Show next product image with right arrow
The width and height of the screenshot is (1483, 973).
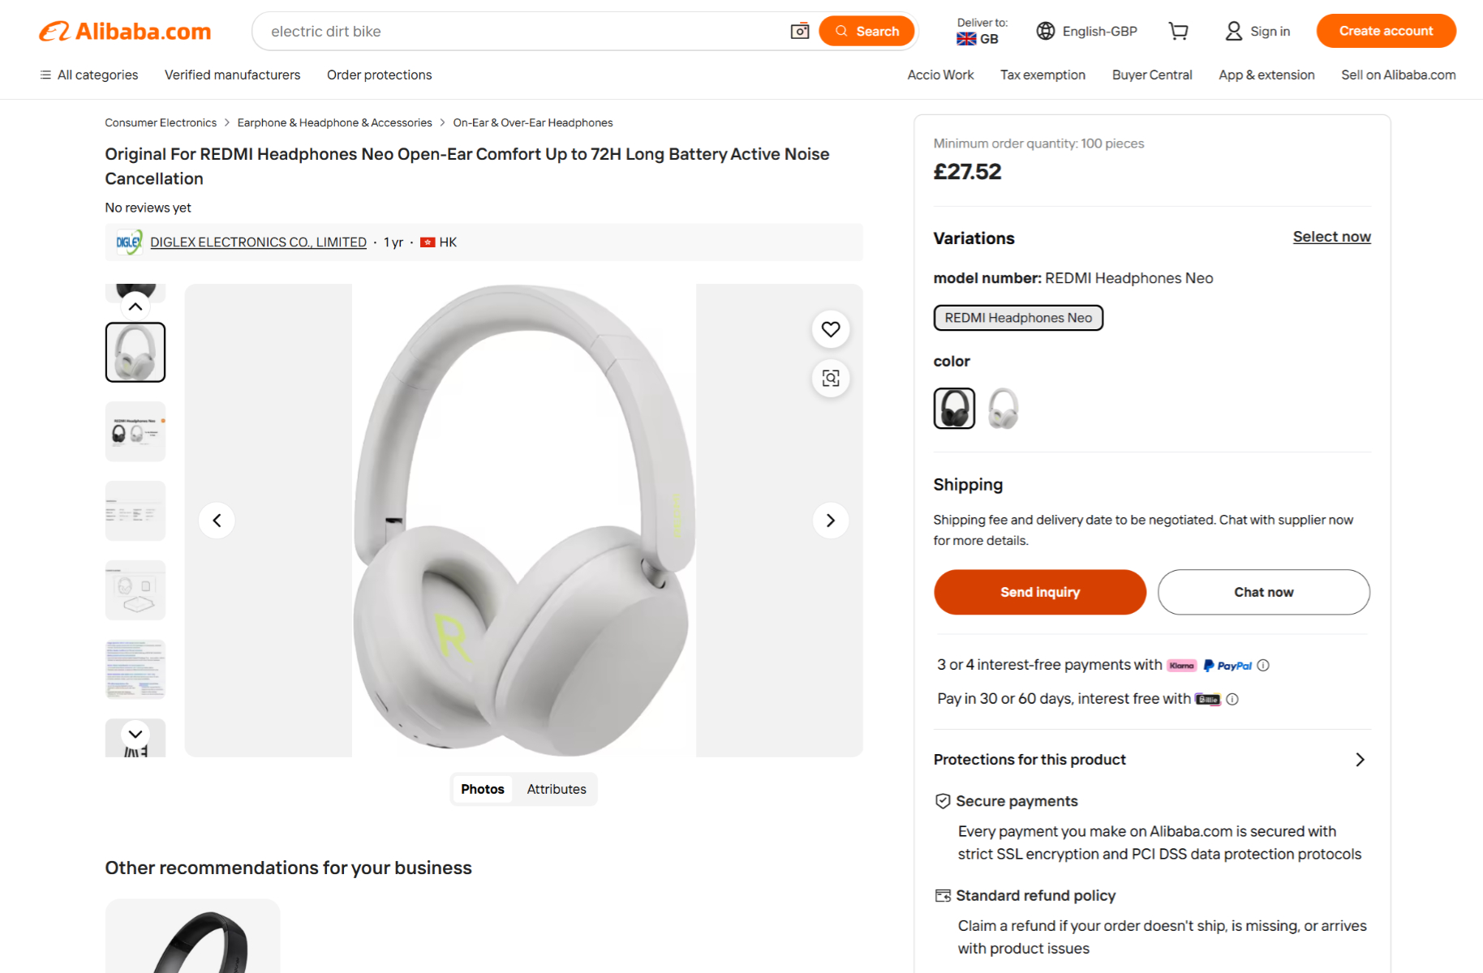[x=830, y=520]
